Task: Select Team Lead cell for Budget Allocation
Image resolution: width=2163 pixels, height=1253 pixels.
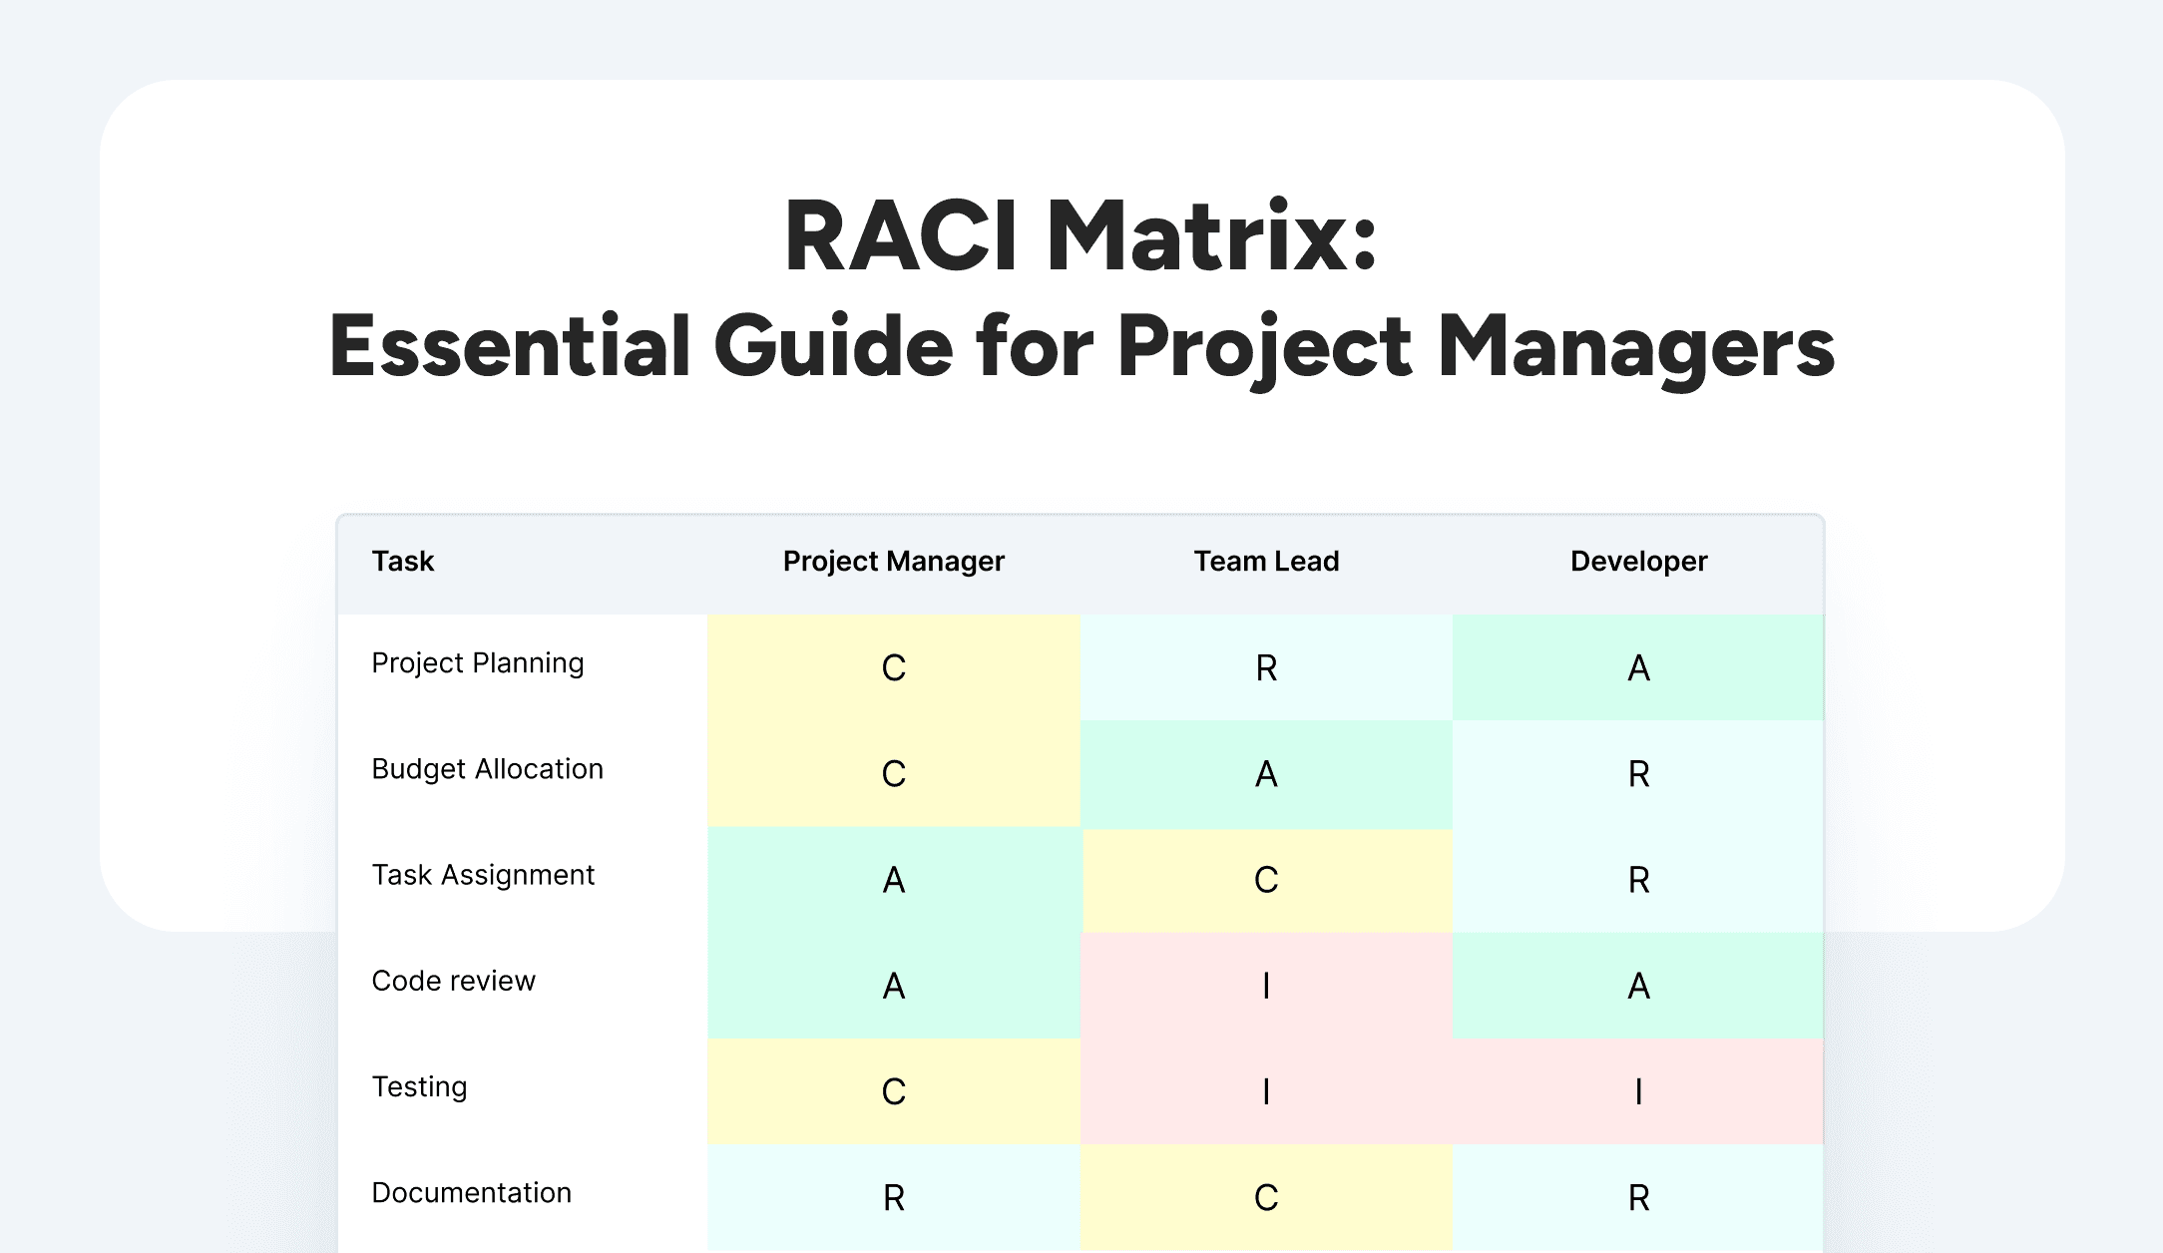Action: (x=1266, y=773)
